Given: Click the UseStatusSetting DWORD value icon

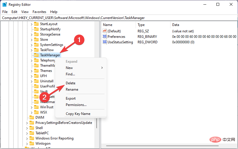Looking at the screenshot, I should coord(105,42).
